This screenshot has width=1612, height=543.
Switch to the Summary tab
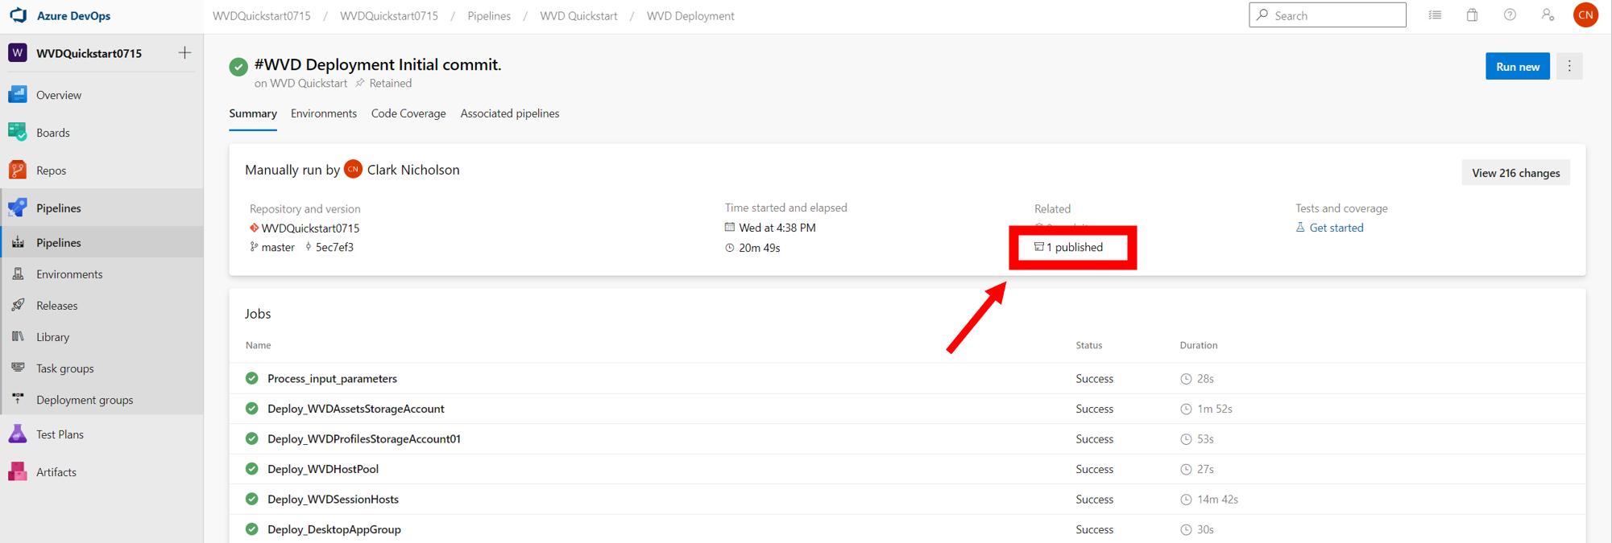tap(253, 113)
